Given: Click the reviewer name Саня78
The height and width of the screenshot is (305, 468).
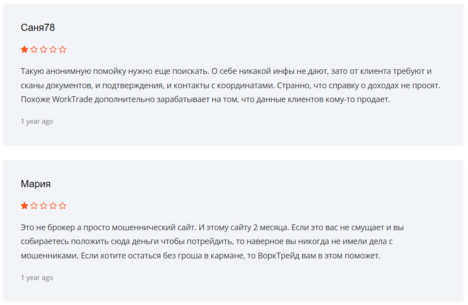Looking at the screenshot, I should [x=38, y=27].
